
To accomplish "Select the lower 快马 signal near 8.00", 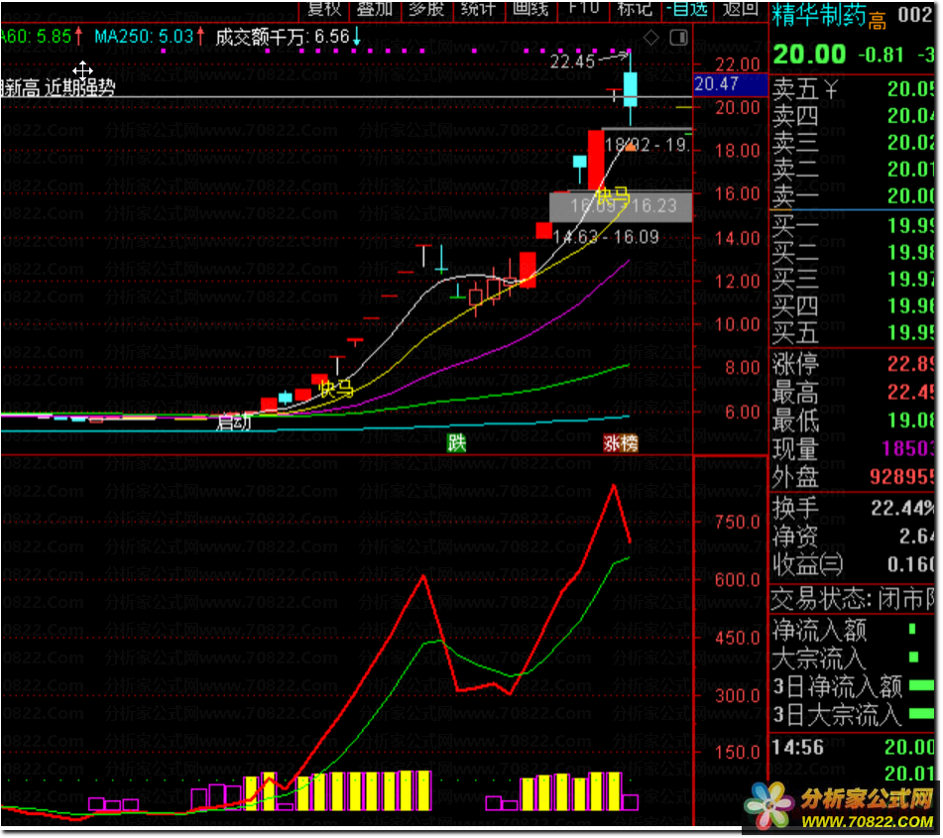I will pos(336,388).
